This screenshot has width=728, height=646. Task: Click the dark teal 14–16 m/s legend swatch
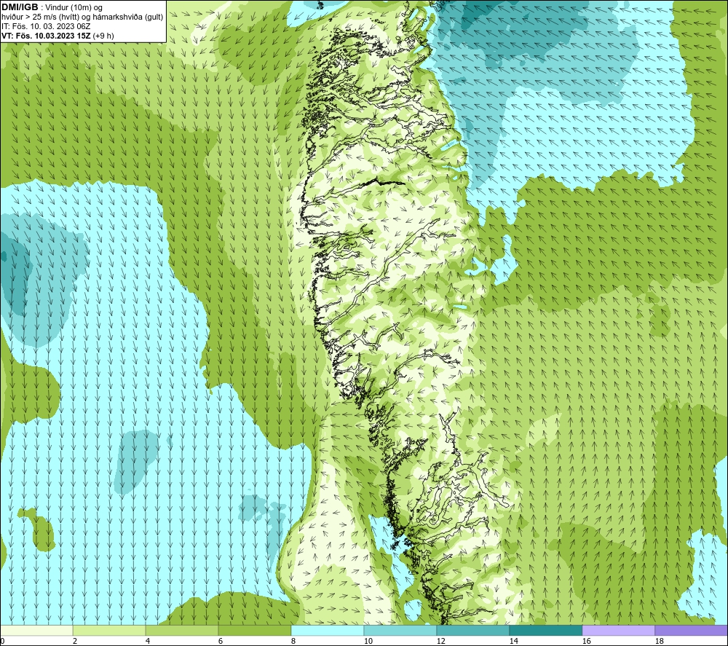(545, 630)
